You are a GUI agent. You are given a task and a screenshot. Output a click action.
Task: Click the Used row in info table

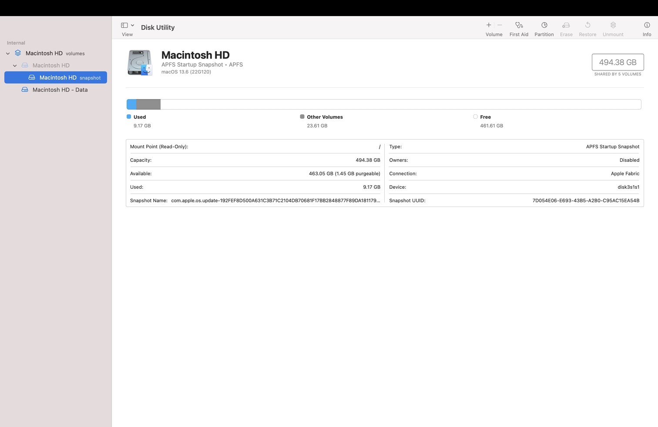(x=255, y=187)
